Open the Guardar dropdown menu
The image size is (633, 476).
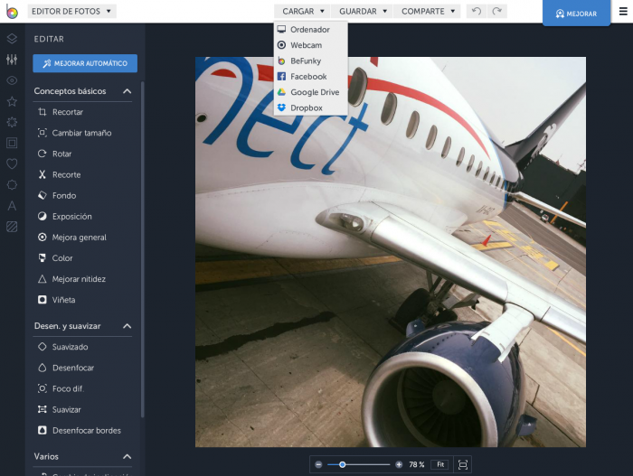tap(363, 12)
